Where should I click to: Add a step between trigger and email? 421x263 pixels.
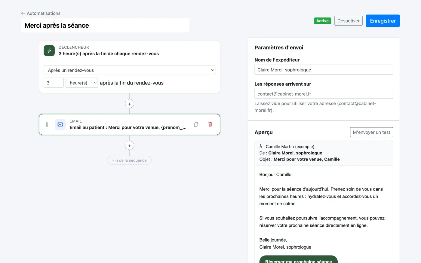(130, 104)
